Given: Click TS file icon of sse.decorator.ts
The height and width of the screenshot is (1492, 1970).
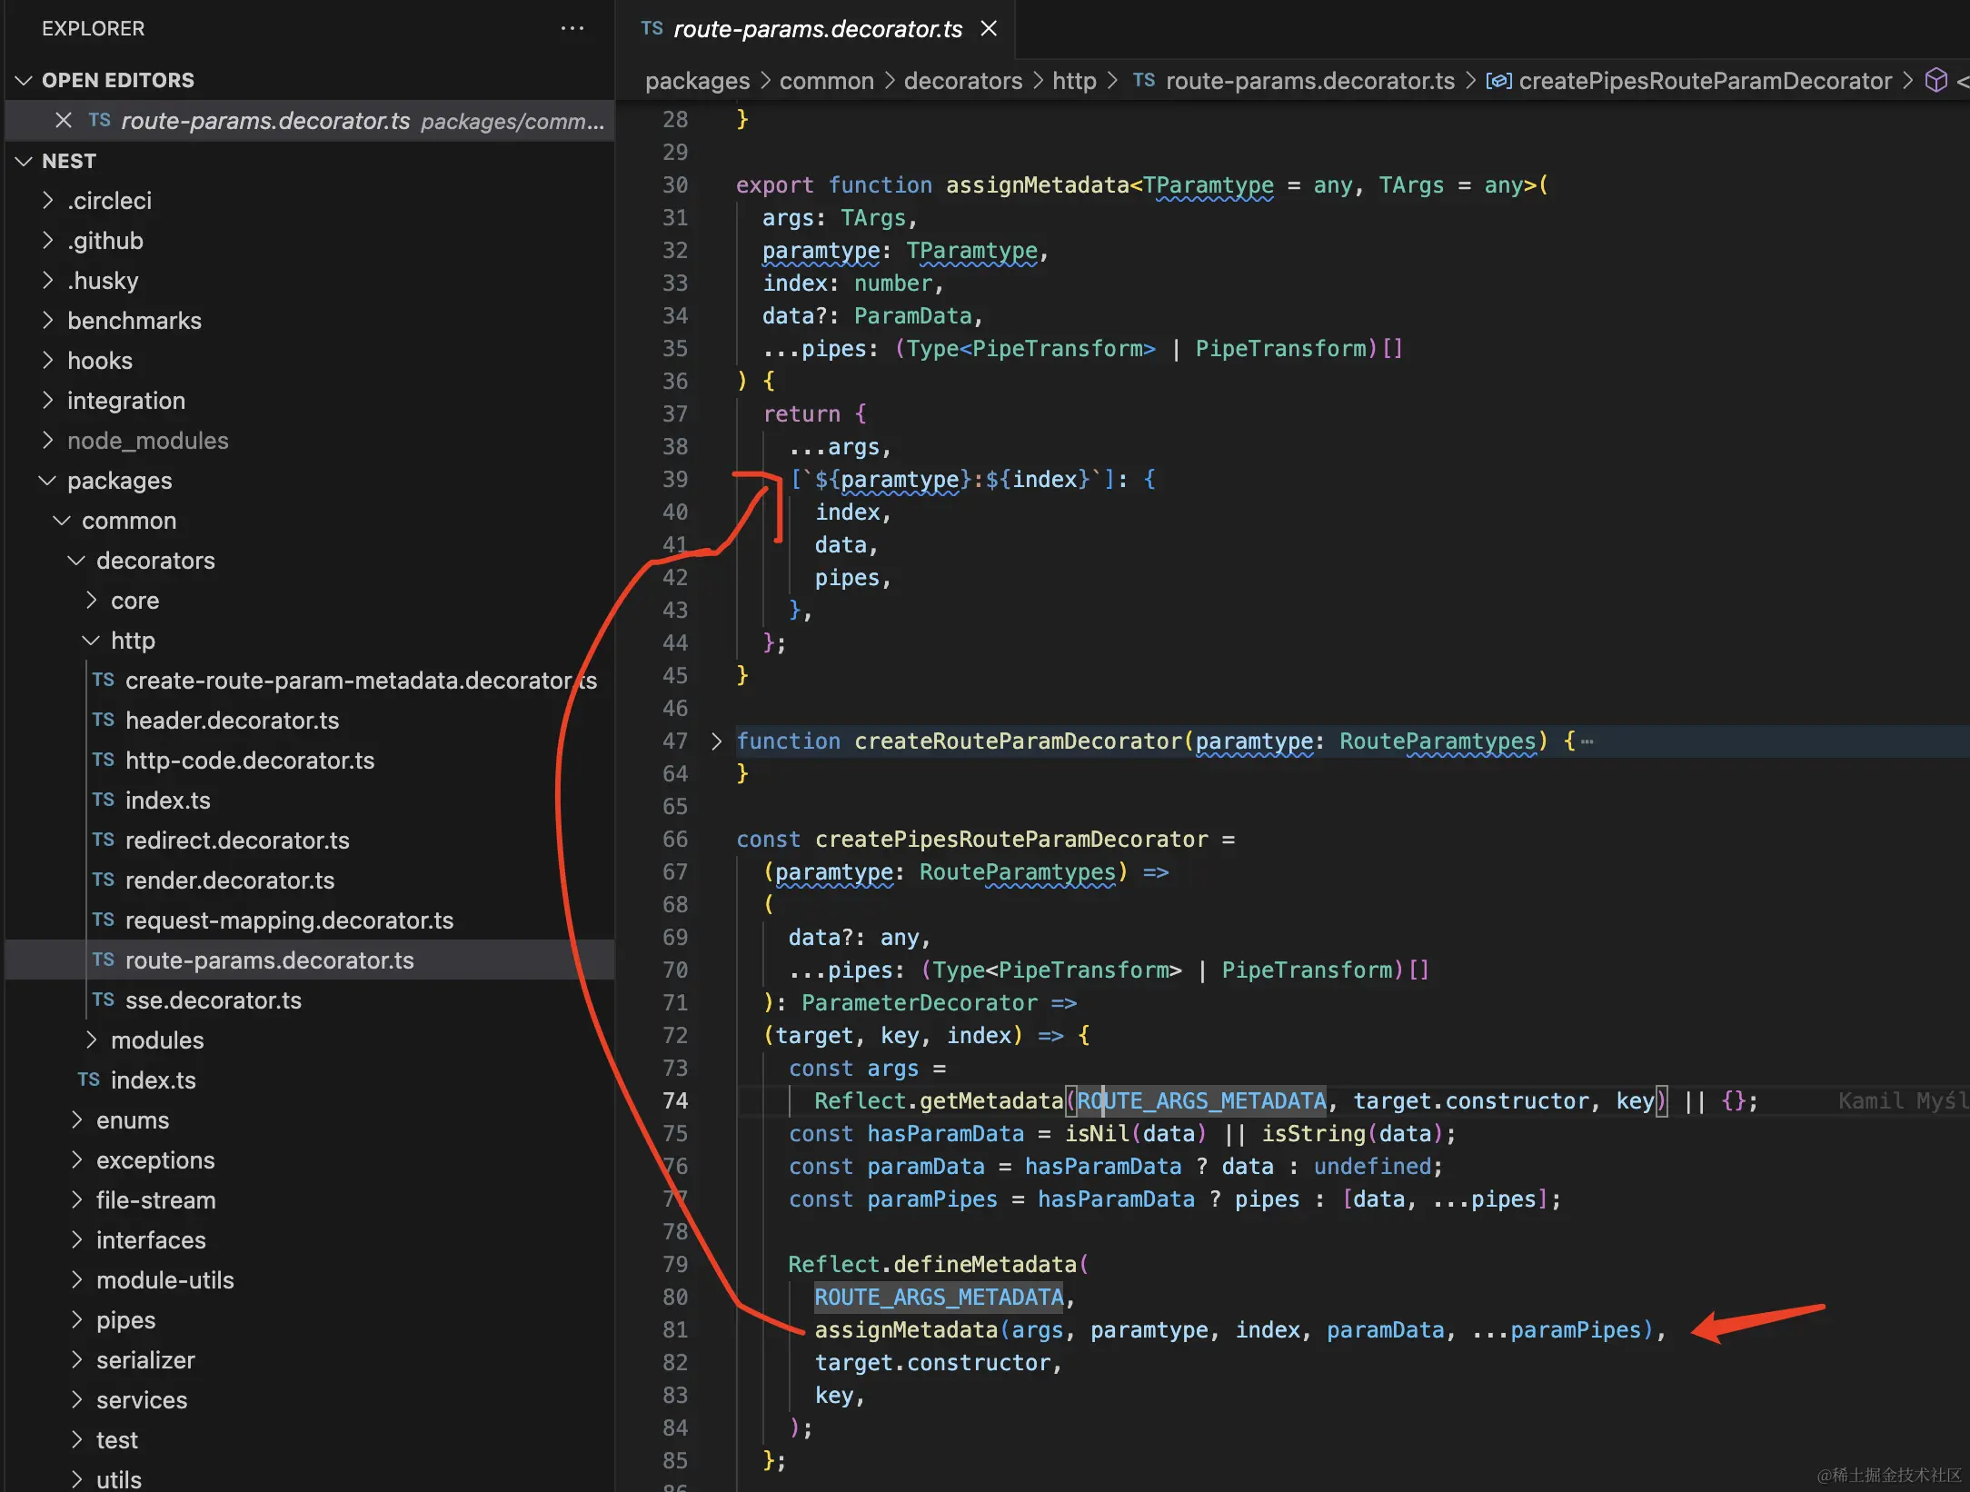Looking at the screenshot, I should pyautogui.click(x=103, y=1000).
